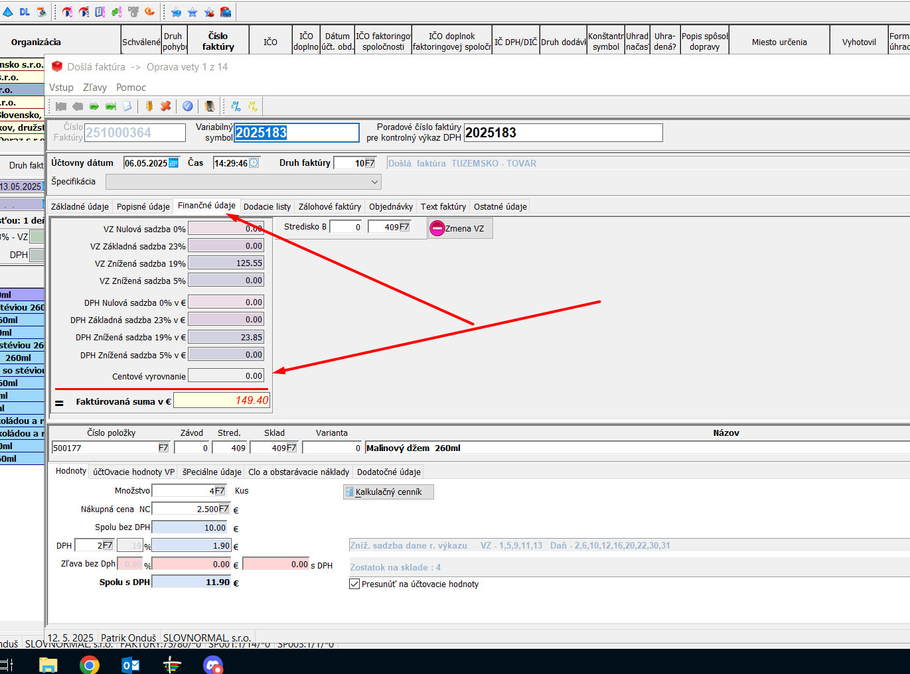This screenshot has height=674, width=910.
Task: Click the blue percent discount icon
Action: pyautogui.click(x=236, y=106)
